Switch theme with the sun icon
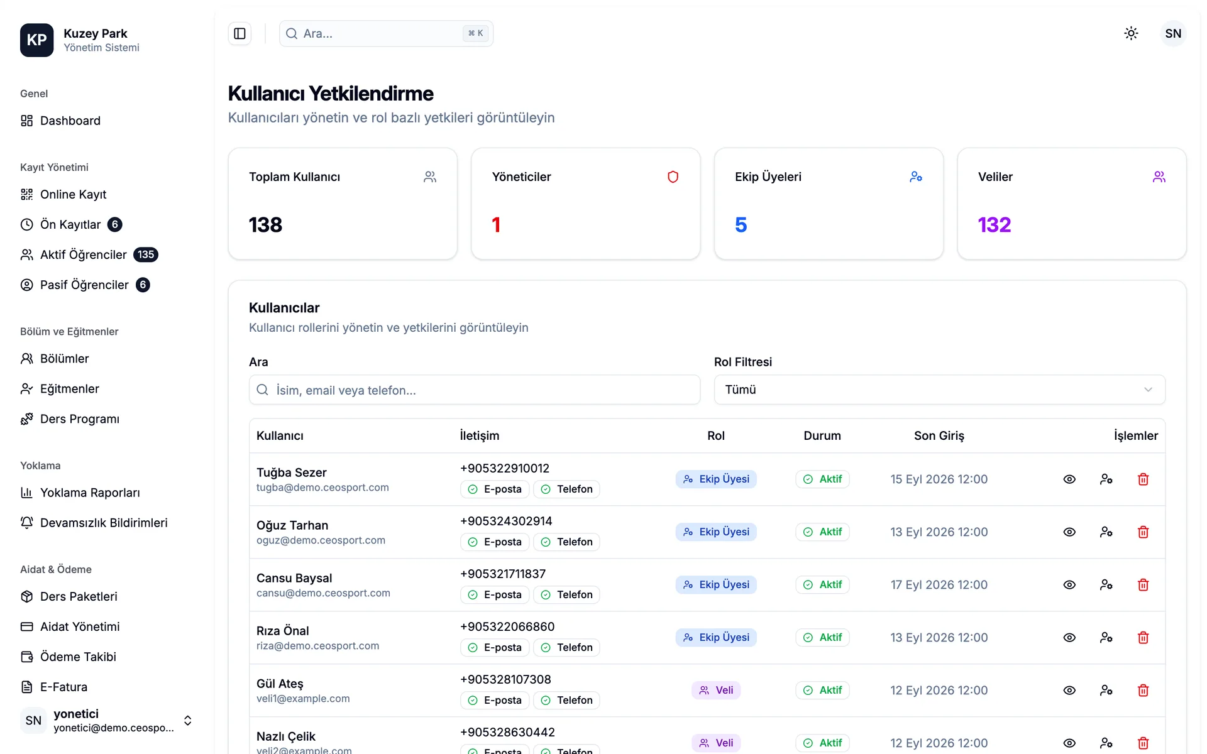The image size is (1207, 754). 1131,33
